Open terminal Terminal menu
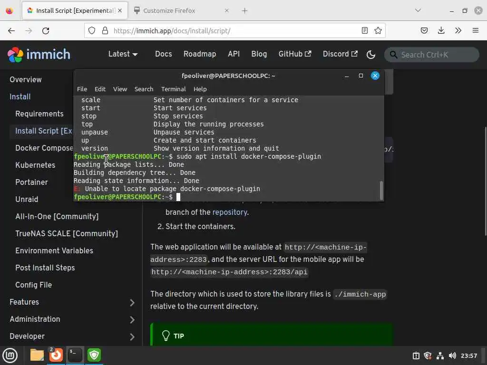Viewport: 487px width, 365px height. click(173, 89)
